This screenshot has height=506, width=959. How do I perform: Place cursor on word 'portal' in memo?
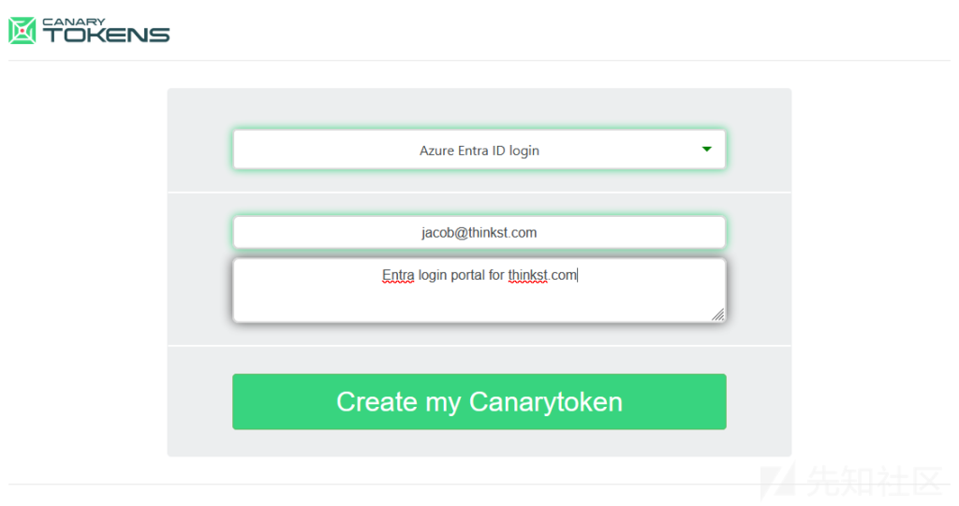(468, 276)
